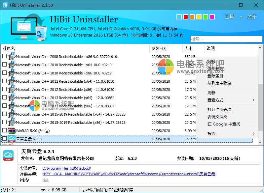The image size is (264, 193).
Task: Check the box for Visual C++ 2012 (x86)
Action: click(x=5, y=89)
